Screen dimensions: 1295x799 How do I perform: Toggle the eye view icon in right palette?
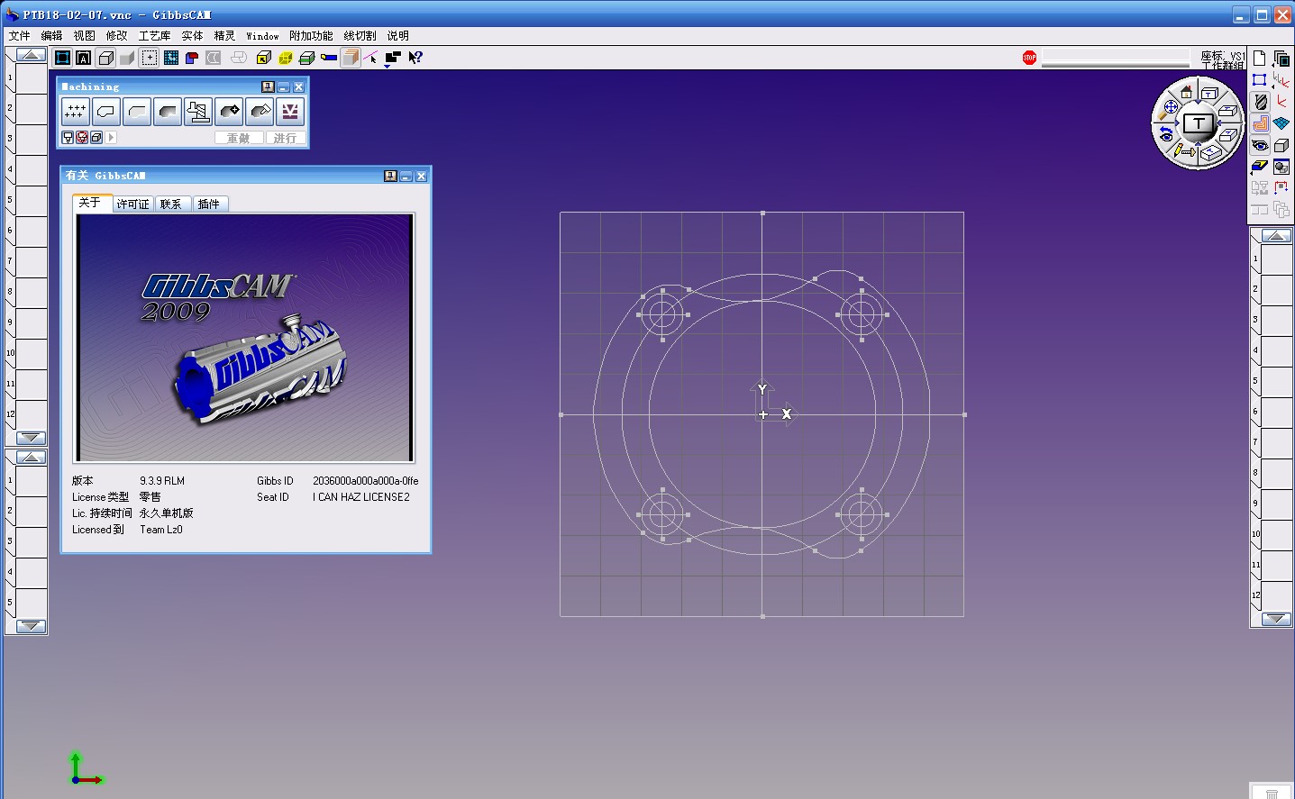point(1260,145)
